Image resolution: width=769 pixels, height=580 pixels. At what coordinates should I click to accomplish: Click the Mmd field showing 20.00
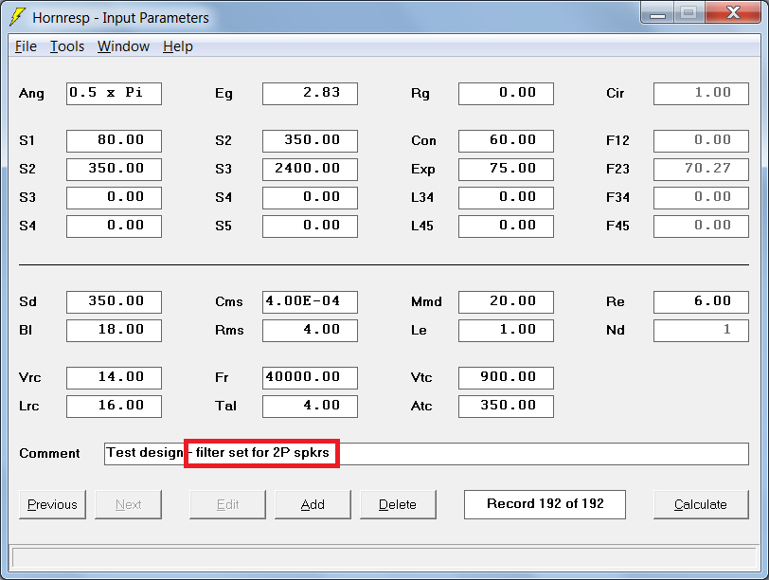point(506,302)
